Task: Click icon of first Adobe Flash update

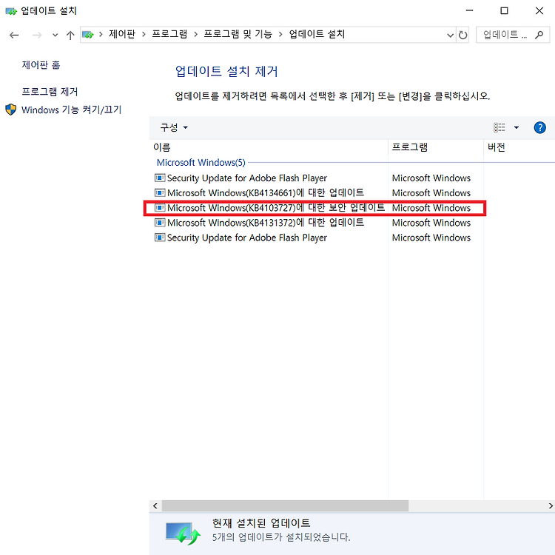Action: coord(160,178)
